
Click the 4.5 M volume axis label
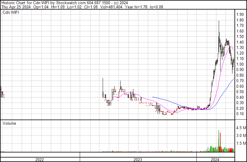click(x=241, y=128)
